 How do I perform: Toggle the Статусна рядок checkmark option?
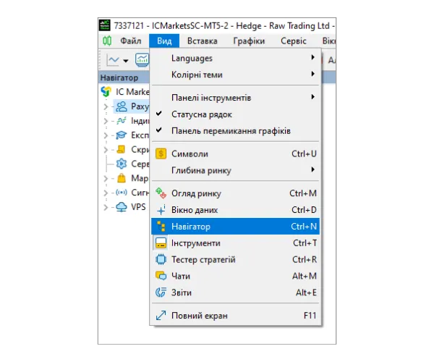[x=201, y=114]
